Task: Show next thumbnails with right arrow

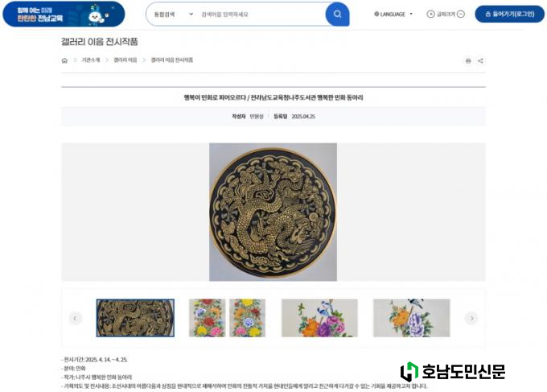Action: (x=471, y=318)
